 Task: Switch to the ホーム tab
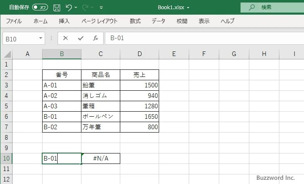coord(41,21)
